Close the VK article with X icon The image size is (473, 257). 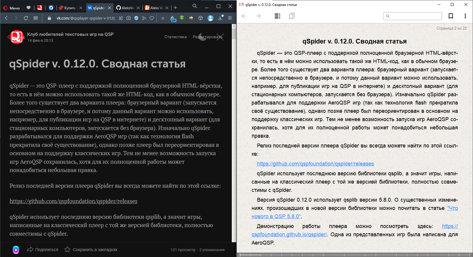pos(220,37)
